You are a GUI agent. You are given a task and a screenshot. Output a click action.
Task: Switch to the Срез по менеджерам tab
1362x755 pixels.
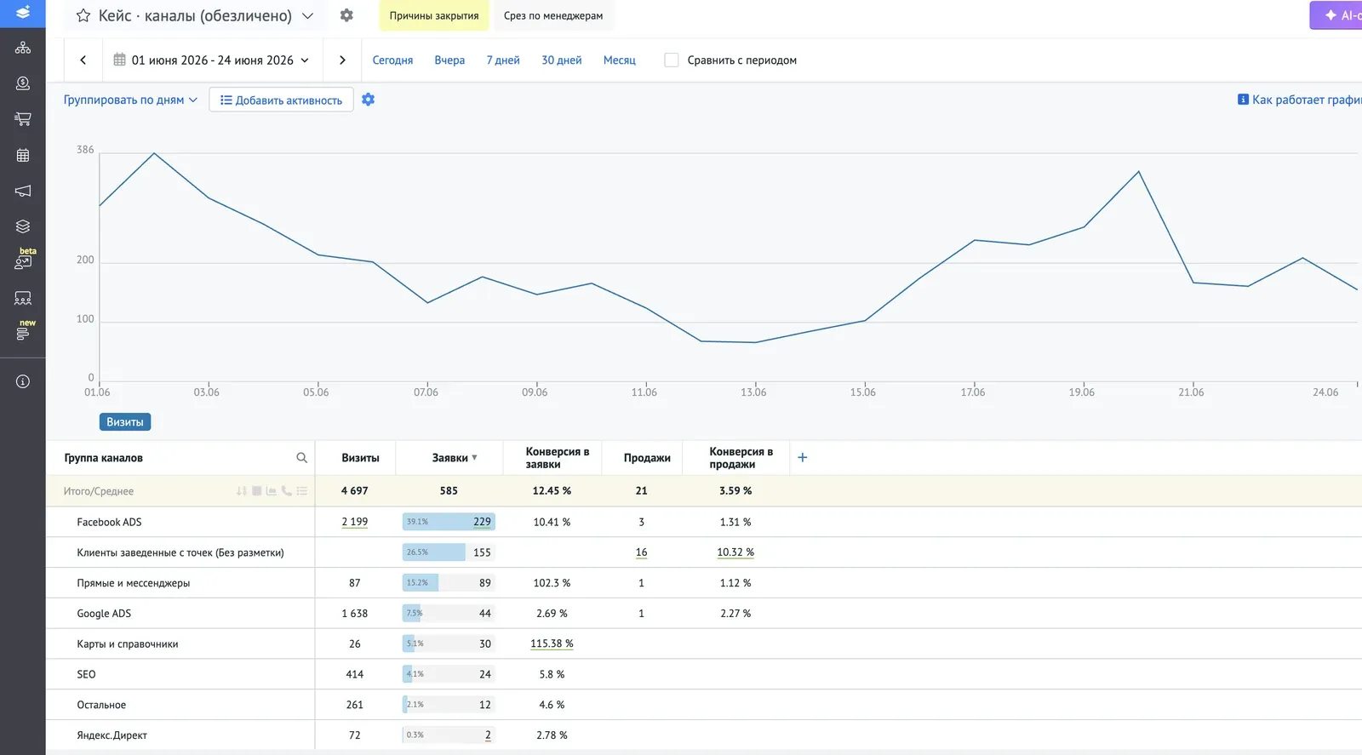point(553,15)
